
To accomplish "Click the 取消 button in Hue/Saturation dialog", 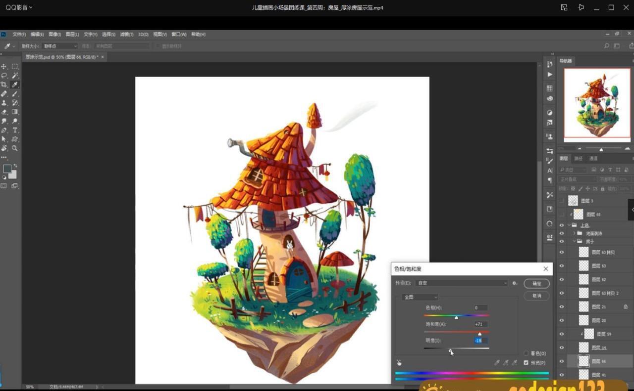I will coord(536,296).
